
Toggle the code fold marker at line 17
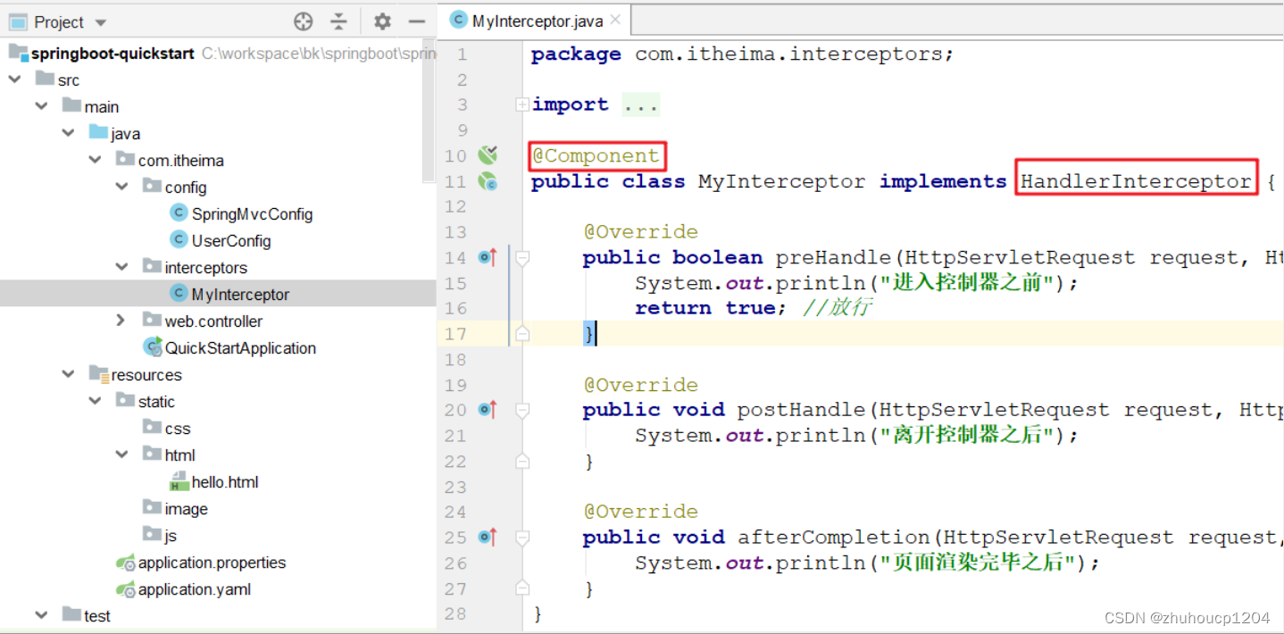coord(522,333)
